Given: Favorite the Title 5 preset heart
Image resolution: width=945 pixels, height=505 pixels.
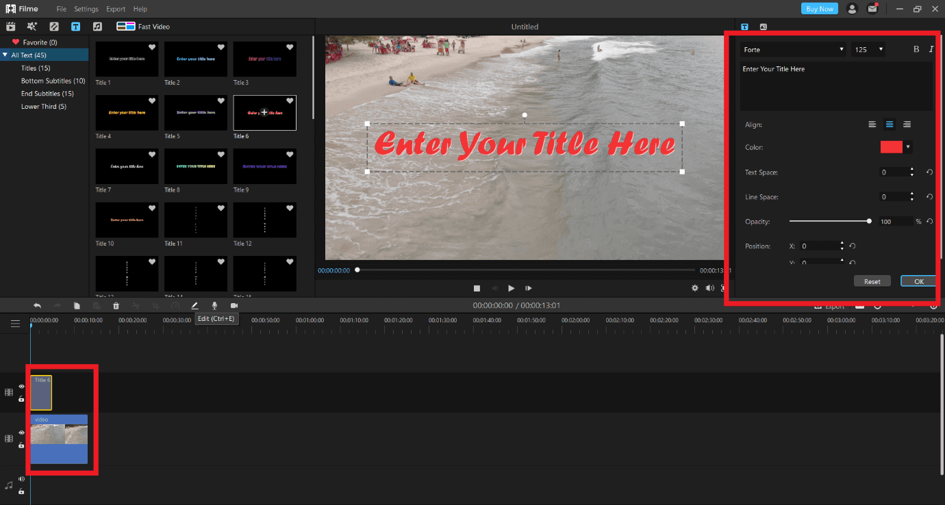Looking at the screenshot, I should click(221, 101).
